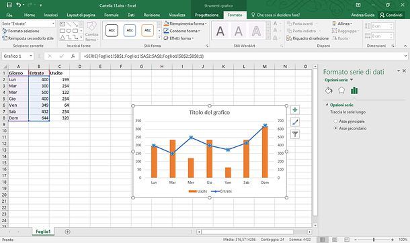The height and width of the screenshot is (243, 410).
Task: Click the insert function fx icon
Action: [x=73, y=56]
